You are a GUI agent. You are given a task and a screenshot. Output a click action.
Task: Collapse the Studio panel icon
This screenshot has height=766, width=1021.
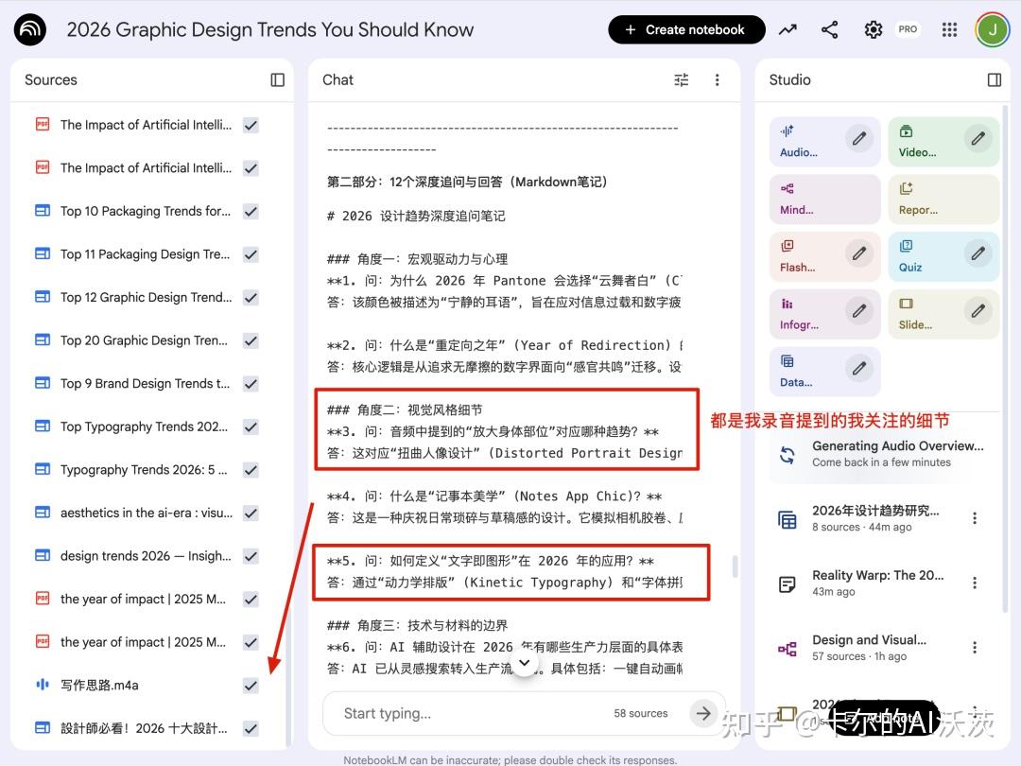994,80
